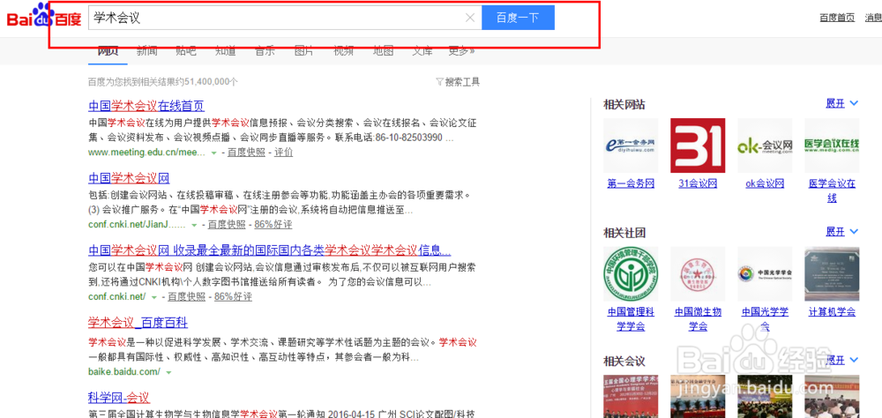Click 86%好评 on the conf.cnki.net/JianJ result

(x=273, y=225)
